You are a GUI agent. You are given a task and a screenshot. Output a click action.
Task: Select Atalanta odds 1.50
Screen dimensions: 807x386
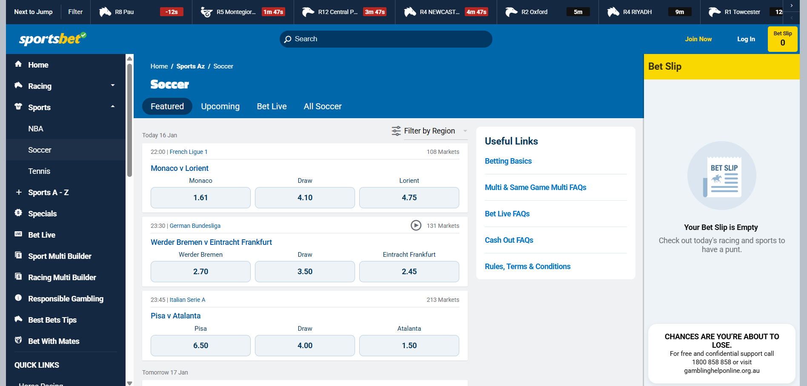[409, 346]
